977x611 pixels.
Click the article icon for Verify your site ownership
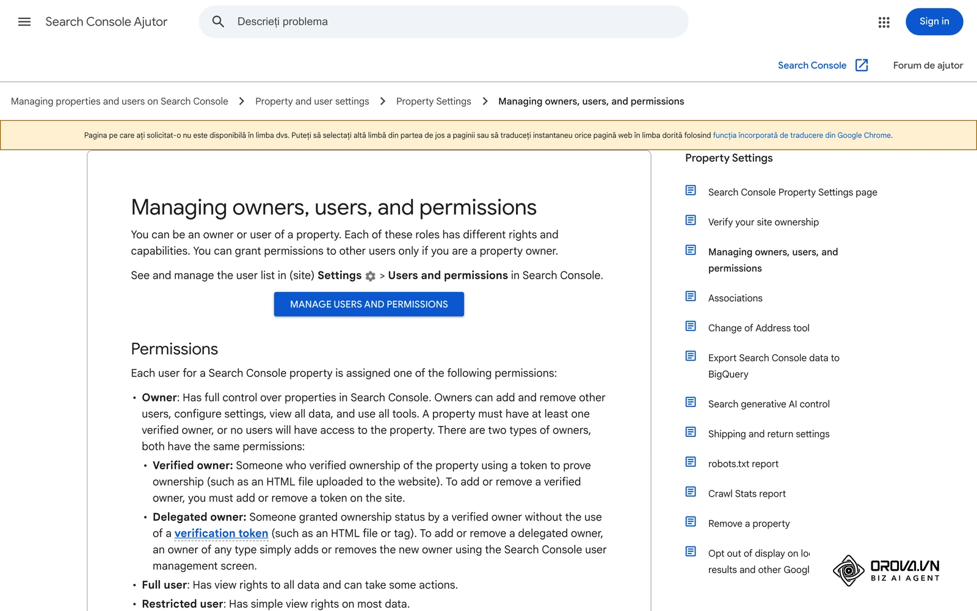(691, 220)
